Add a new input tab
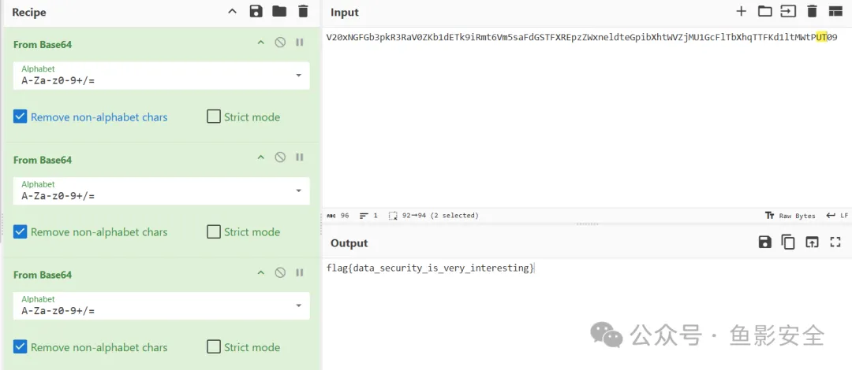Screen dimensions: 852x370 741,11
